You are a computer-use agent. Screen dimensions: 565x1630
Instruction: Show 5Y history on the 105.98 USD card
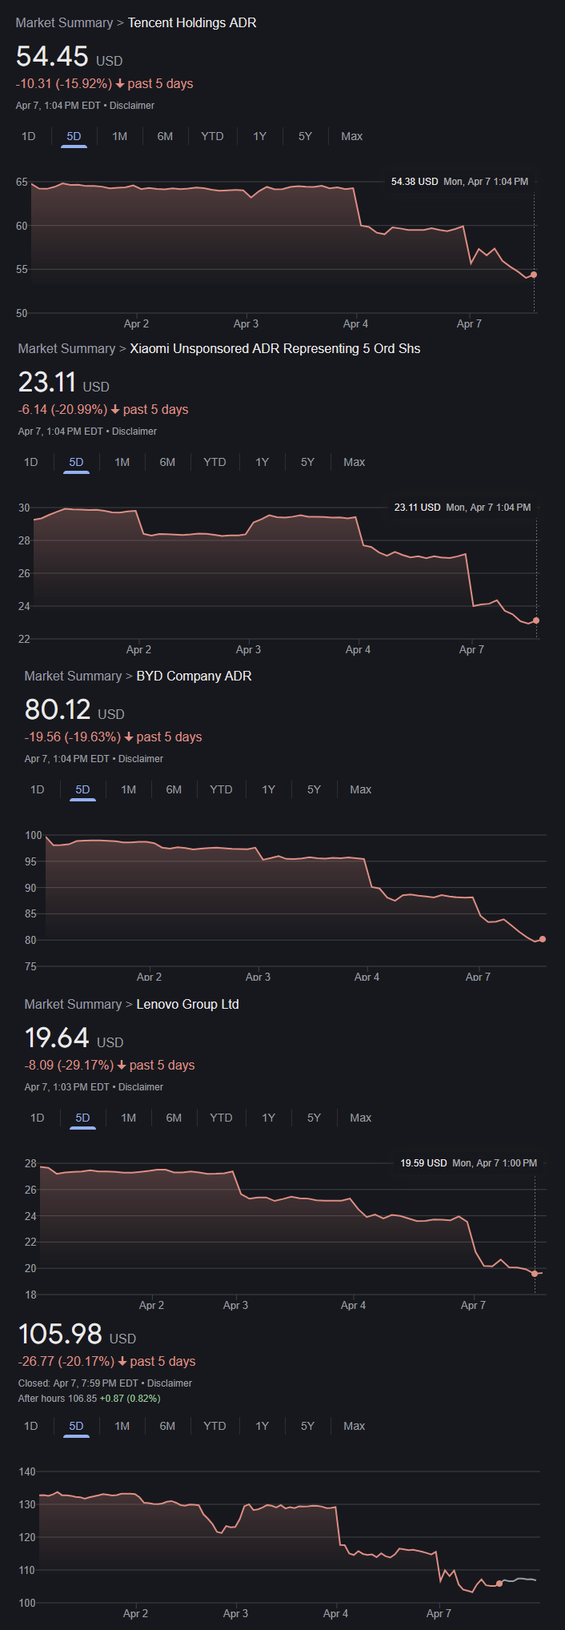[x=307, y=1426]
